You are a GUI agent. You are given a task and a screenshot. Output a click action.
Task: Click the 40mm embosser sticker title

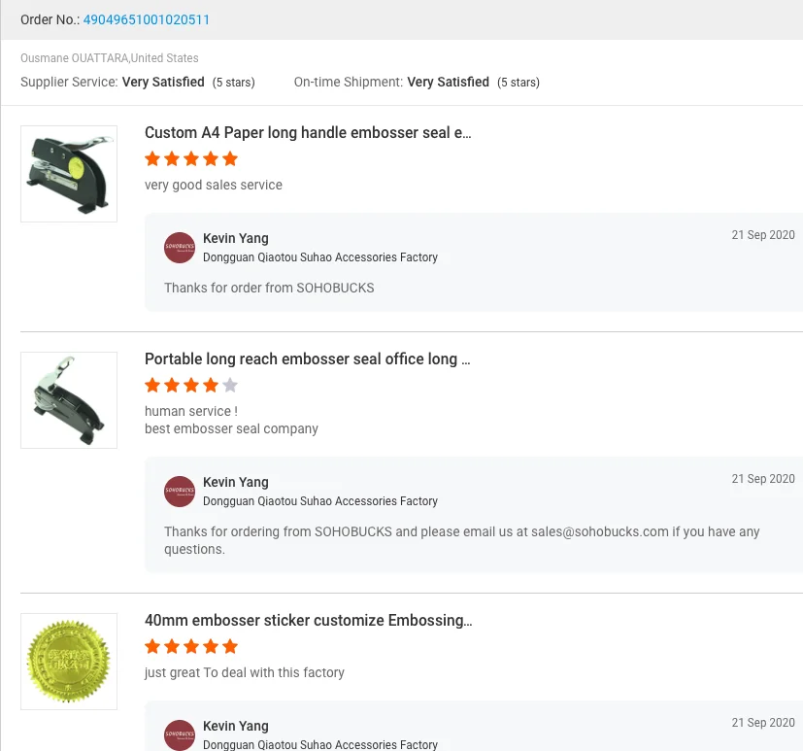coord(308,621)
